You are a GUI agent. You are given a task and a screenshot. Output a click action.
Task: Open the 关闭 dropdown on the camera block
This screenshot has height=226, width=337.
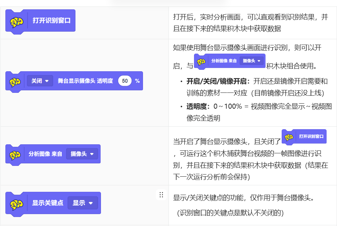(40, 81)
